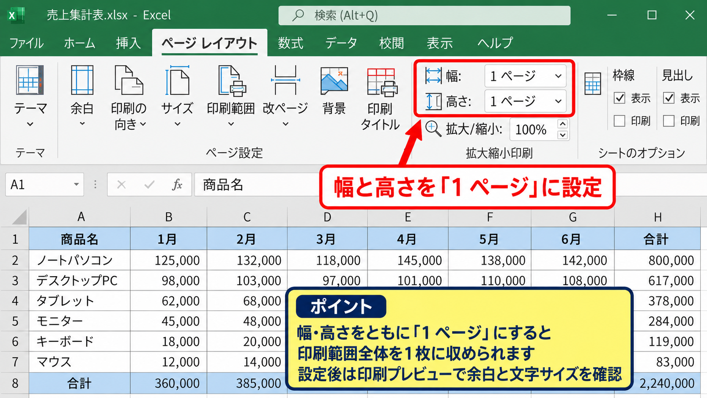Click the sheet options grid icon
Viewport: 707px width, 398px height.
click(592, 84)
